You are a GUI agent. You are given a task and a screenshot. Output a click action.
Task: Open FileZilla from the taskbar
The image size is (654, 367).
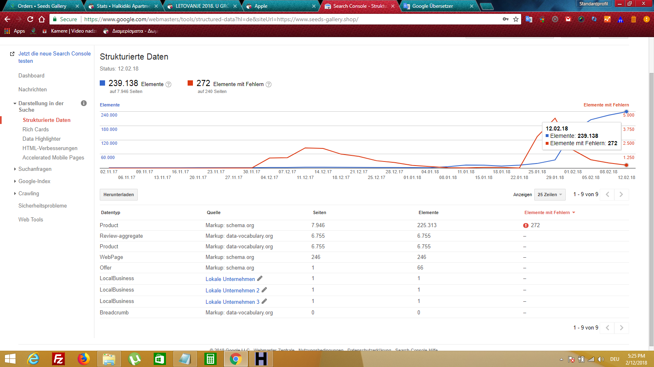[x=58, y=359]
